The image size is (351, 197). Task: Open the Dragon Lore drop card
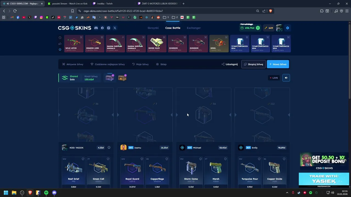95,44
